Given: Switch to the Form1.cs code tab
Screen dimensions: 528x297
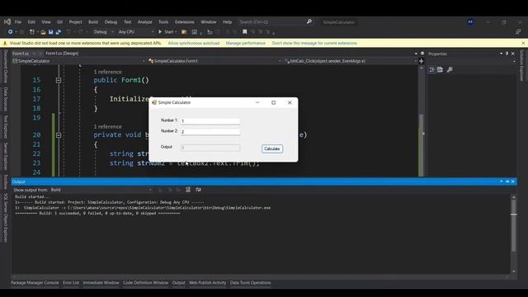Looking at the screenshot, I should click(x=21, y=54).
